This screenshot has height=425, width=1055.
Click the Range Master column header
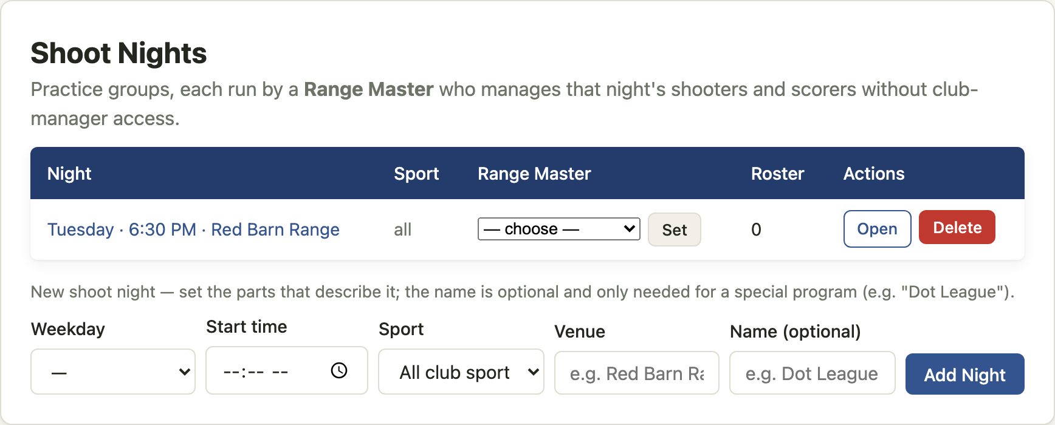point(534,174)
